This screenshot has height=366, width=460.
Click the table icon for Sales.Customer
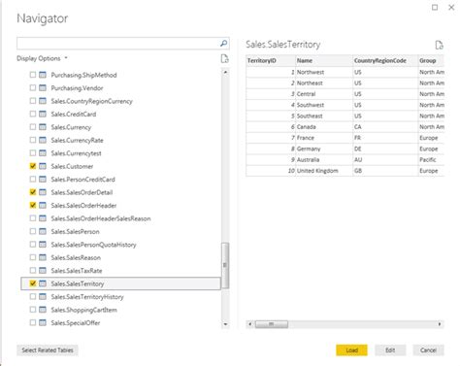(43, 166)
